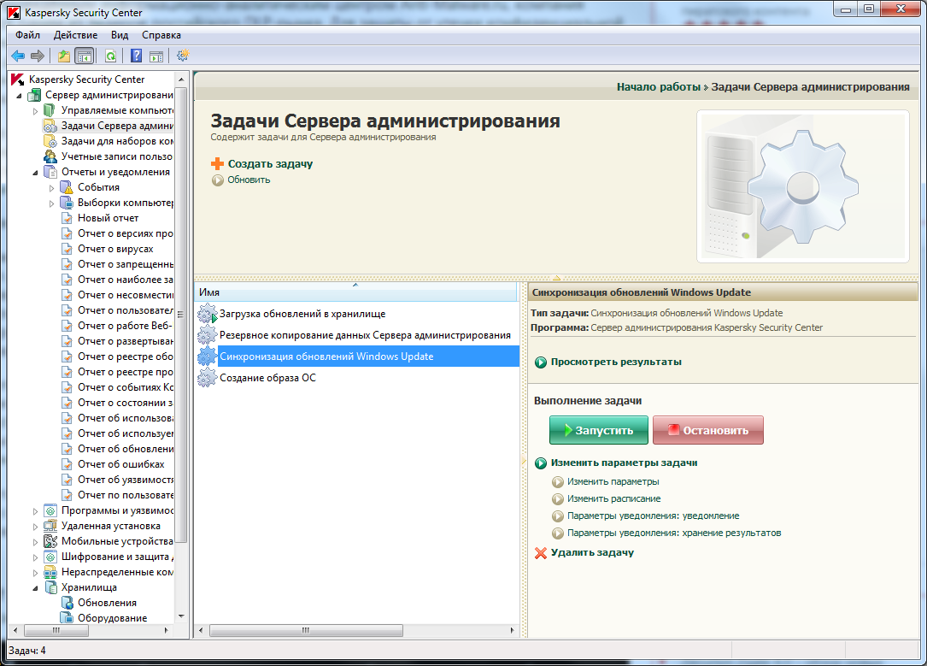The image size is (927, 666).
Task: Click the Обновления storage icon in the tree
Action: [67, 603]
